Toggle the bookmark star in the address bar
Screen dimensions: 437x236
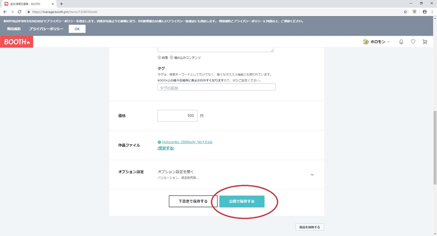(x=405, y=11)
